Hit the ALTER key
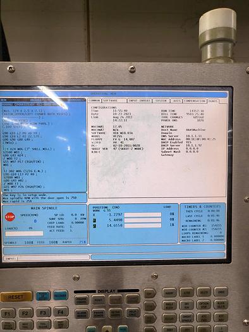This screenshot has height=332, width=249. coord(186,292)
